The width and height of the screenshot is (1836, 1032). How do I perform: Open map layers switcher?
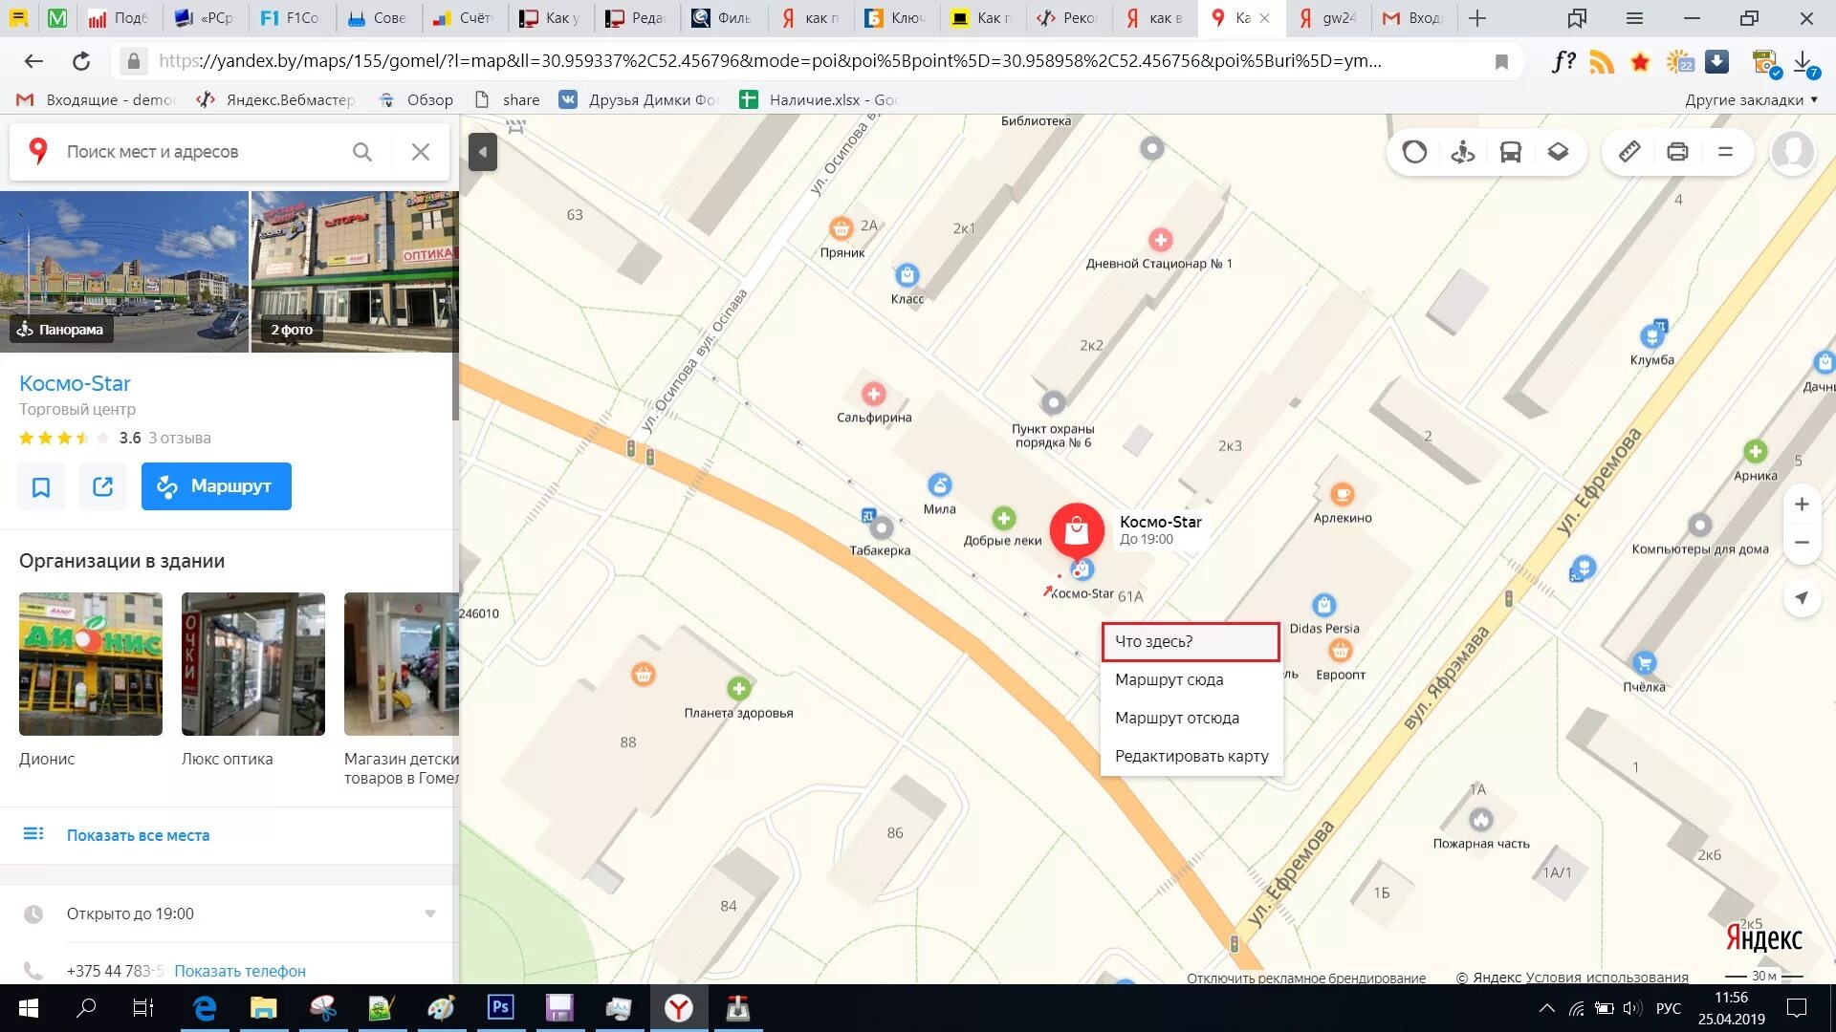pyautogui.click(x=1558, y=152)
